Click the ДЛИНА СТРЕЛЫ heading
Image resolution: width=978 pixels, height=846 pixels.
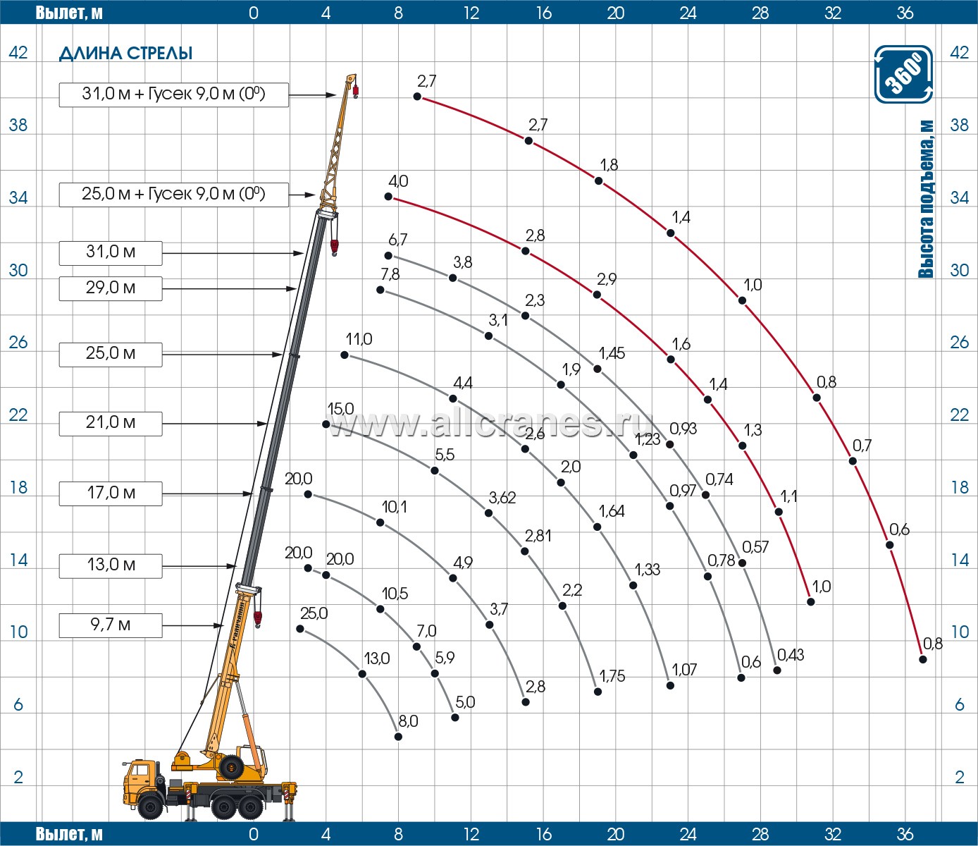tap(125, 54)
